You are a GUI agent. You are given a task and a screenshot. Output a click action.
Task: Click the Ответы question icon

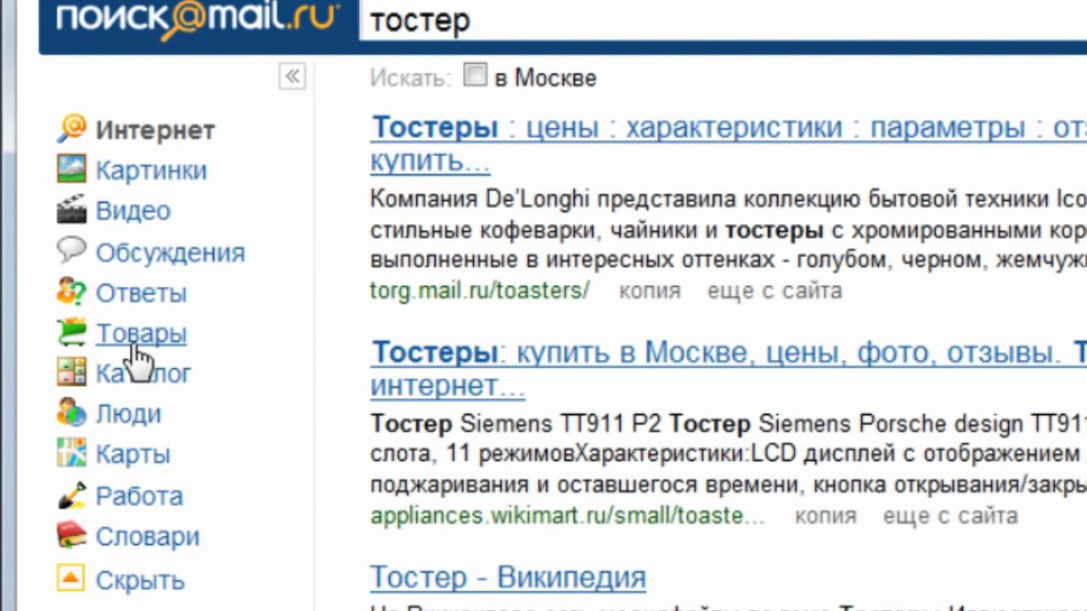pyautogui.click(x=71, y=291)
